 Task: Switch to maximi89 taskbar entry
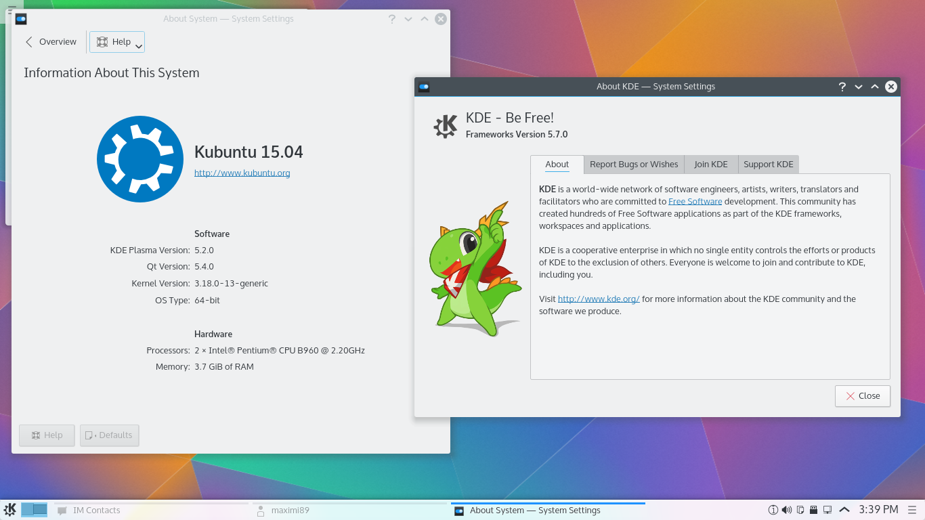tap(349, 511)
